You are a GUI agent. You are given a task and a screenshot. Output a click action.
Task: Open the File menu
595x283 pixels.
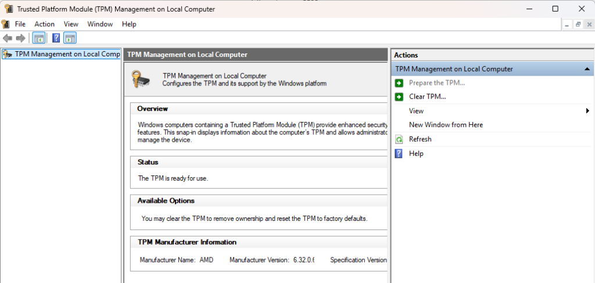pos(20,24)
